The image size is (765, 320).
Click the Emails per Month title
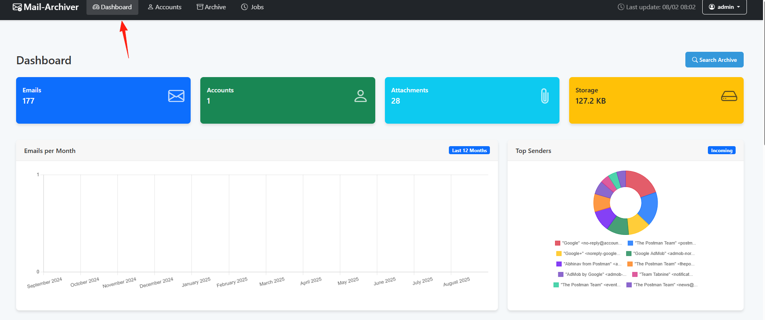pos(50,151)
